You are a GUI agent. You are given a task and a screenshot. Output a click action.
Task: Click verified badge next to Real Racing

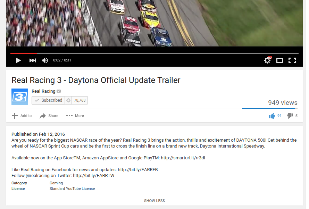(59, 91)
